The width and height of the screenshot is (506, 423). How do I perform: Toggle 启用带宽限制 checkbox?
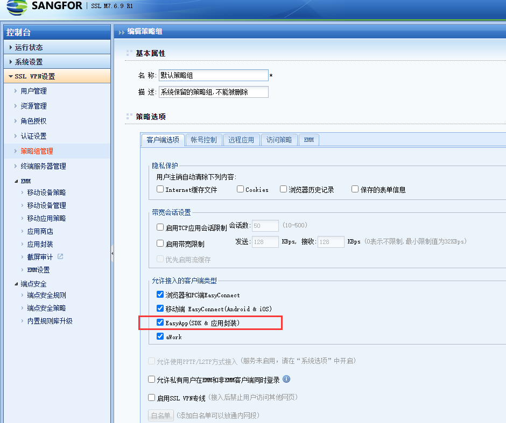point(160,243)
